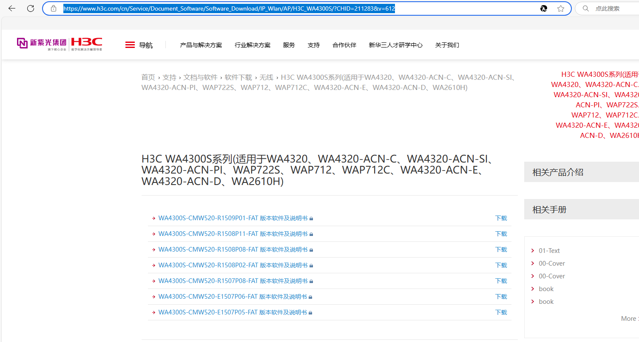Open the 01-Text manual link
The image size is (639, 342).
point(549,251)
